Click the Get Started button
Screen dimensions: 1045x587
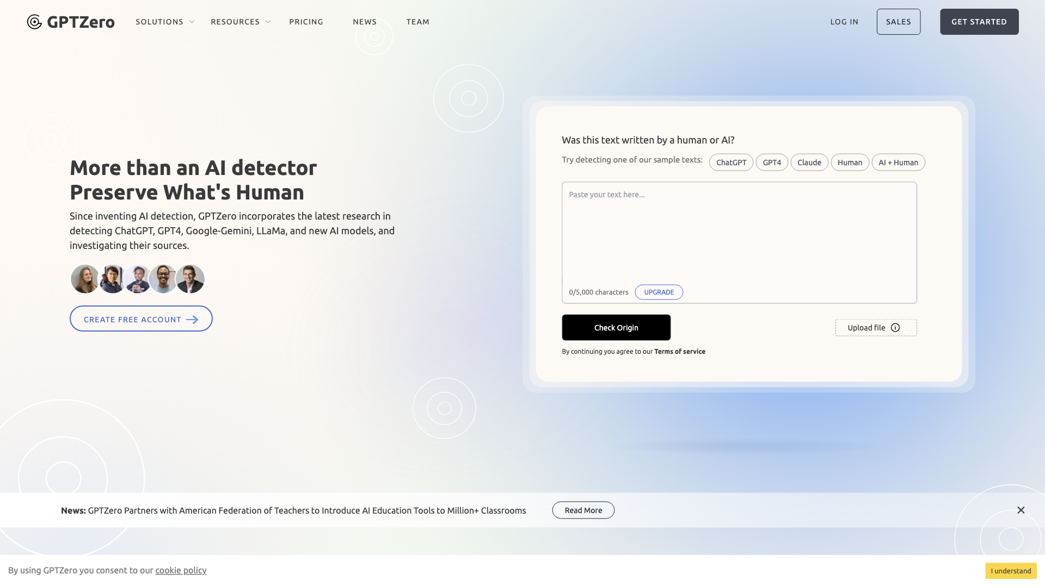click(979, 22)
